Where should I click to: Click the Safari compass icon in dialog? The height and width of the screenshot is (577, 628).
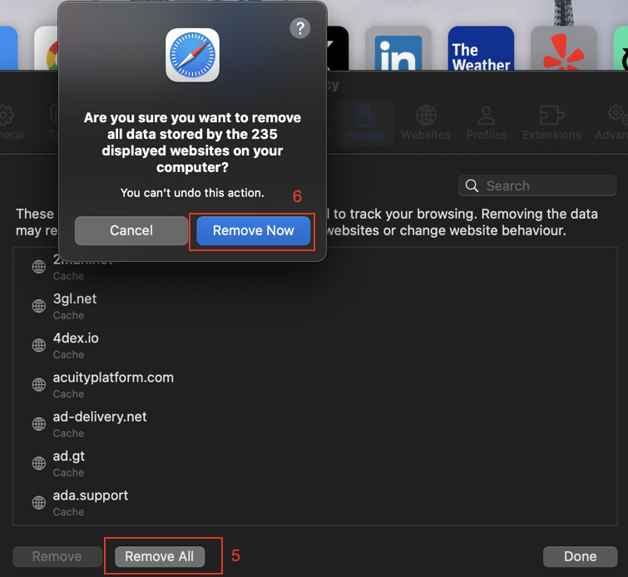click(x=193, y=55)
